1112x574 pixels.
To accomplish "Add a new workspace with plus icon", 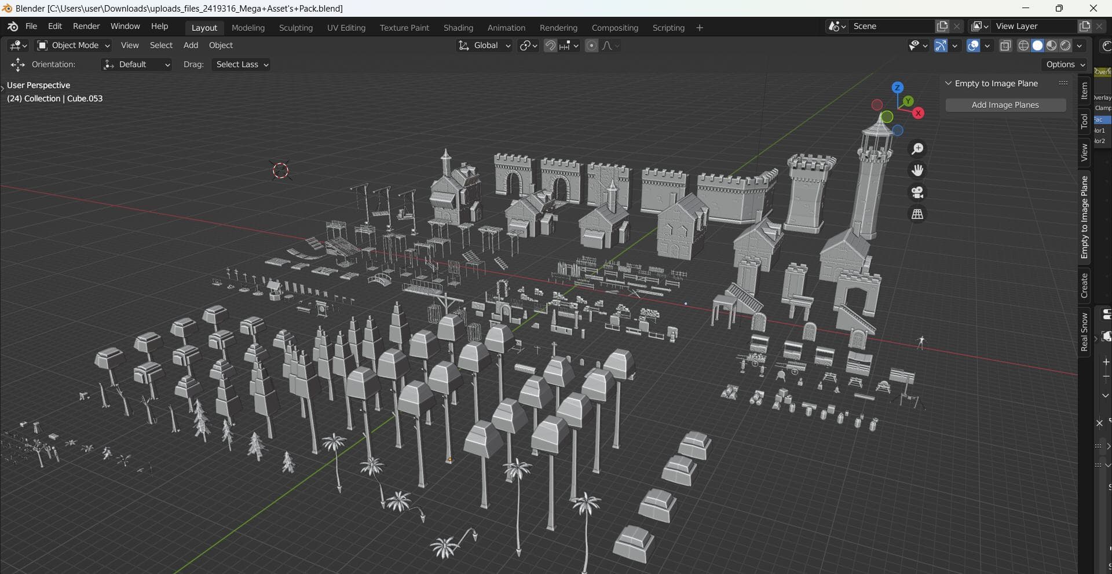I will 699,28.
